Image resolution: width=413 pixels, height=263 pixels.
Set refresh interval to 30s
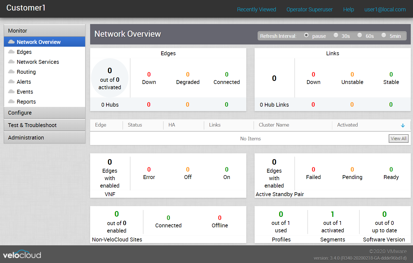336,35
